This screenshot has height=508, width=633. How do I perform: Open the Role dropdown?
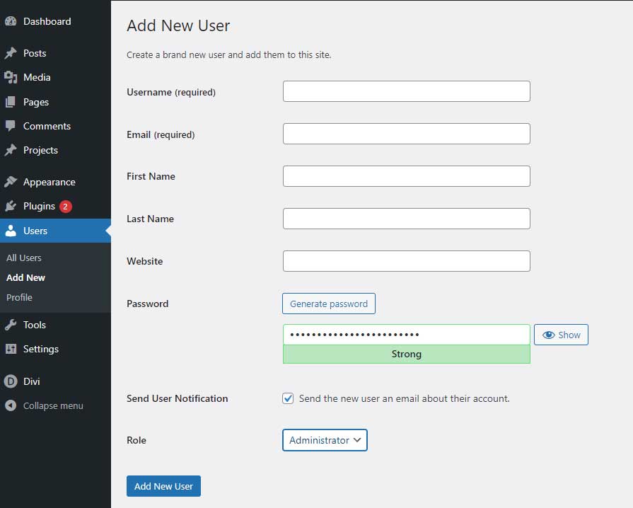[x=325, y=440]
